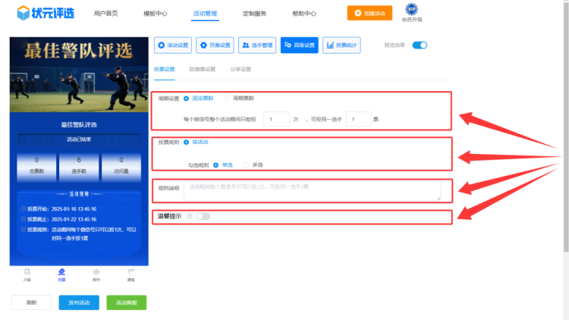
Task: Click the help icon beside 温馨提示
Action: (x=189, y=216)
